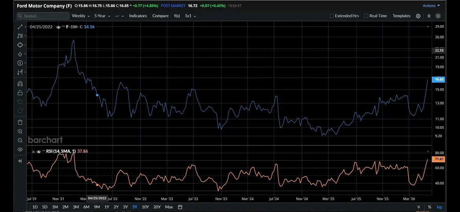This screenshot has width=460, height=212.
Task: Select the Max range tab
Action: [169, 207]
